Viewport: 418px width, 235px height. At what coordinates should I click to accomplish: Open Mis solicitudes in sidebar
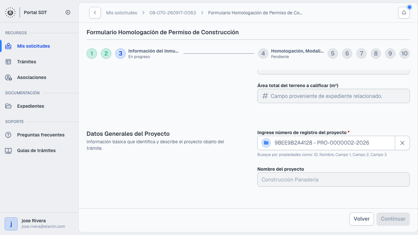pyautogui.click(x=39, y=46)
